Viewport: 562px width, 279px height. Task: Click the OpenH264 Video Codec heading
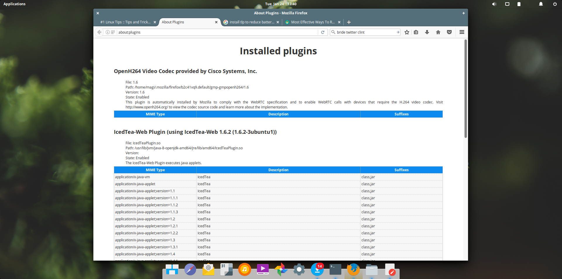[x=185, y=71]
